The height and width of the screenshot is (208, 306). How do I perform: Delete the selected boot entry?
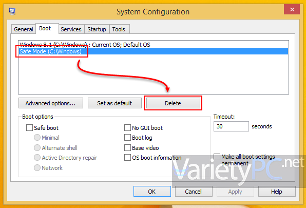click(x=173, y=103)
